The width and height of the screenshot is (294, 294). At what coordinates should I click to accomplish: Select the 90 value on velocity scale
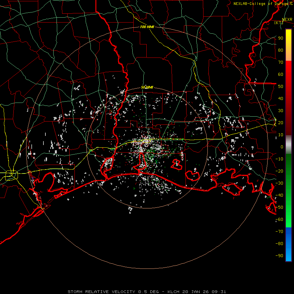click(281, 38)
